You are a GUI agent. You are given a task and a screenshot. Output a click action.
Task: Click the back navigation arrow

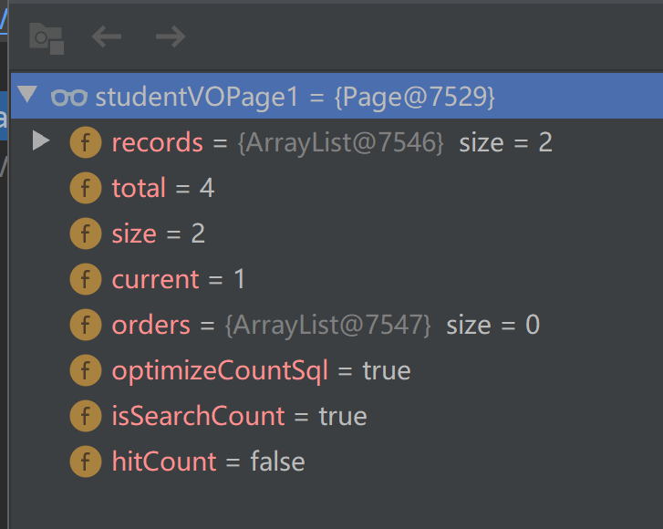(107, 36)
